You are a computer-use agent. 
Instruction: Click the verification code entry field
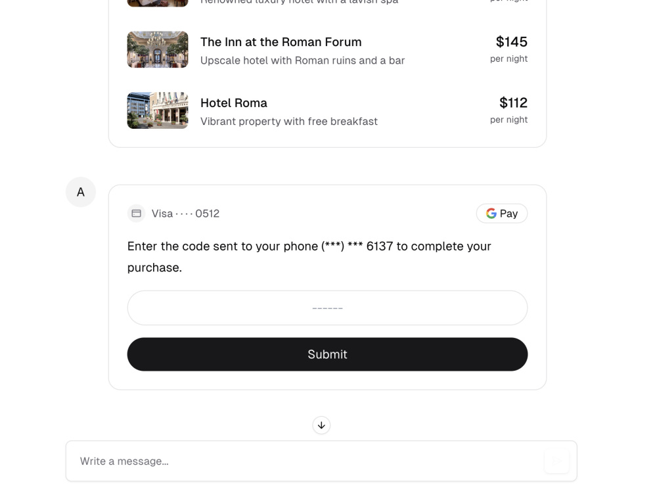(x=327, y=308)
